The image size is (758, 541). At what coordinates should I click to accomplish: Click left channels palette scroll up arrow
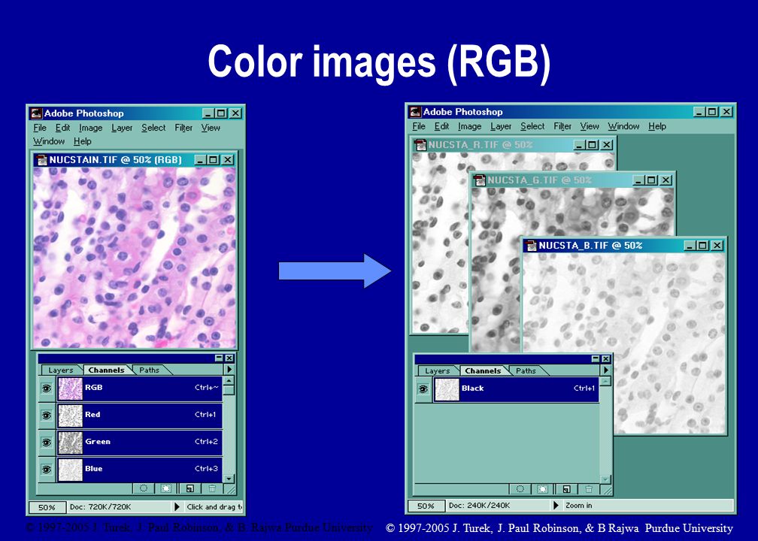[x=229, y=381]
